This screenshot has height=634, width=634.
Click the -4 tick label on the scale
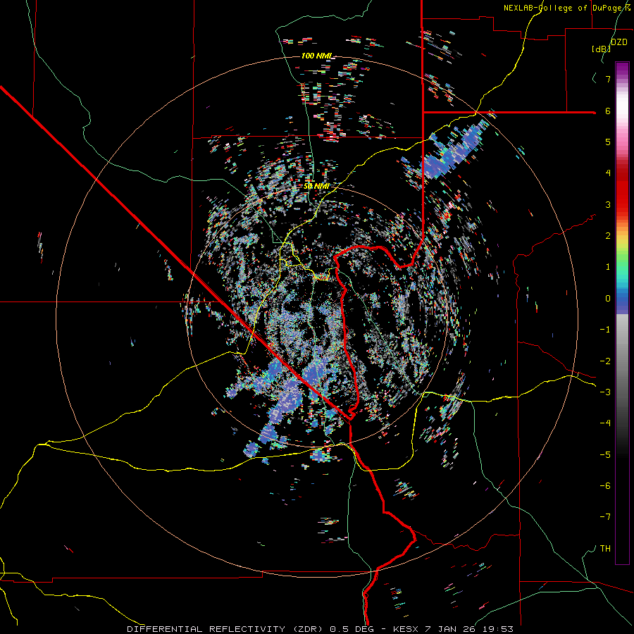[x=605, y=423]
